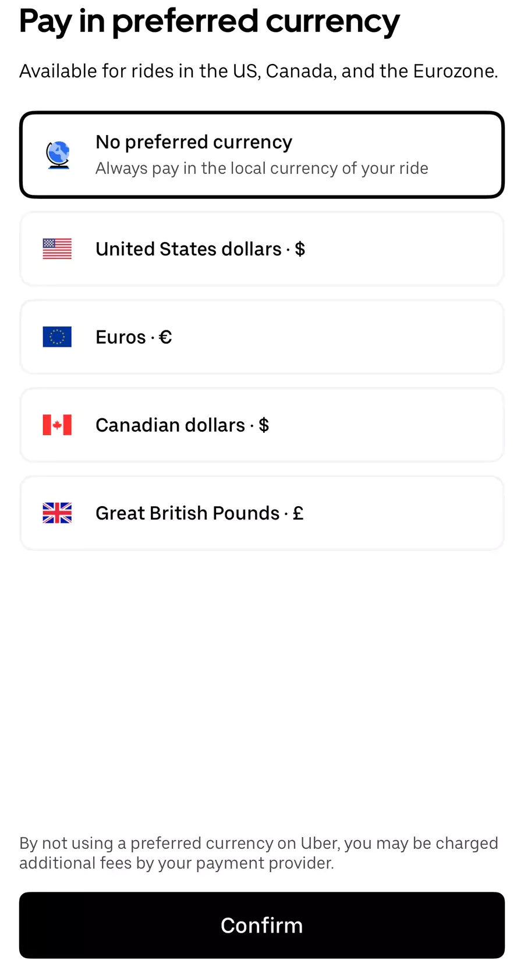
Task: Click the dollar symbol after United States dollars
Action: coord(300,249)
